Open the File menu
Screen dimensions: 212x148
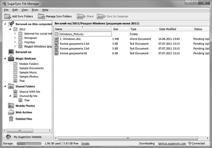6,10
